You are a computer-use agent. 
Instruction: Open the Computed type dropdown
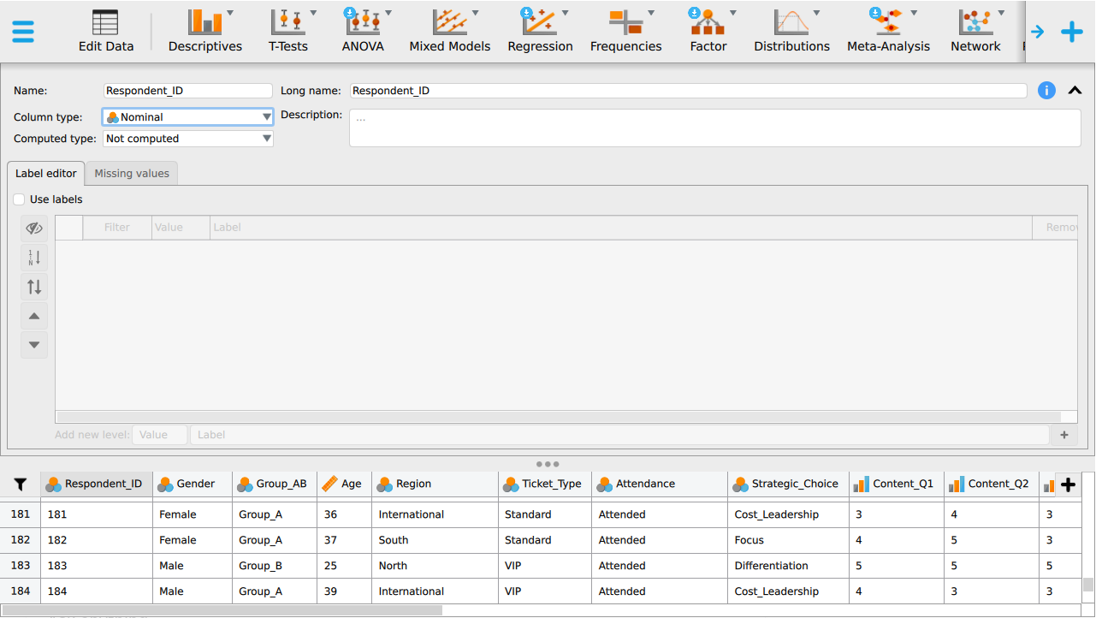(x=188, y=139)
